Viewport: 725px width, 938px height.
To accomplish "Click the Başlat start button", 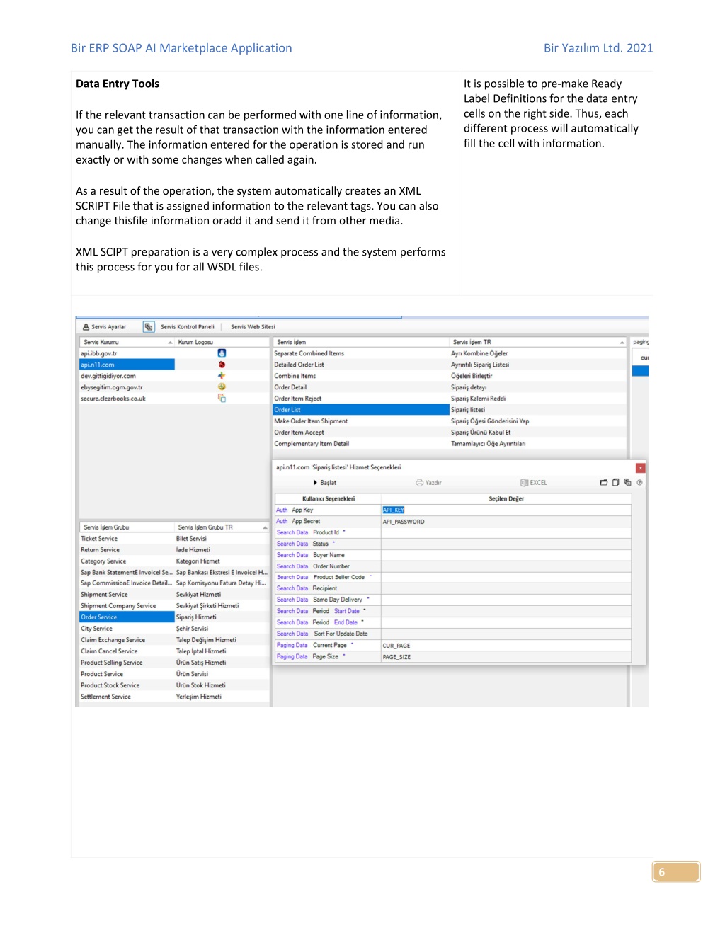I will click(x=325, y=483).
